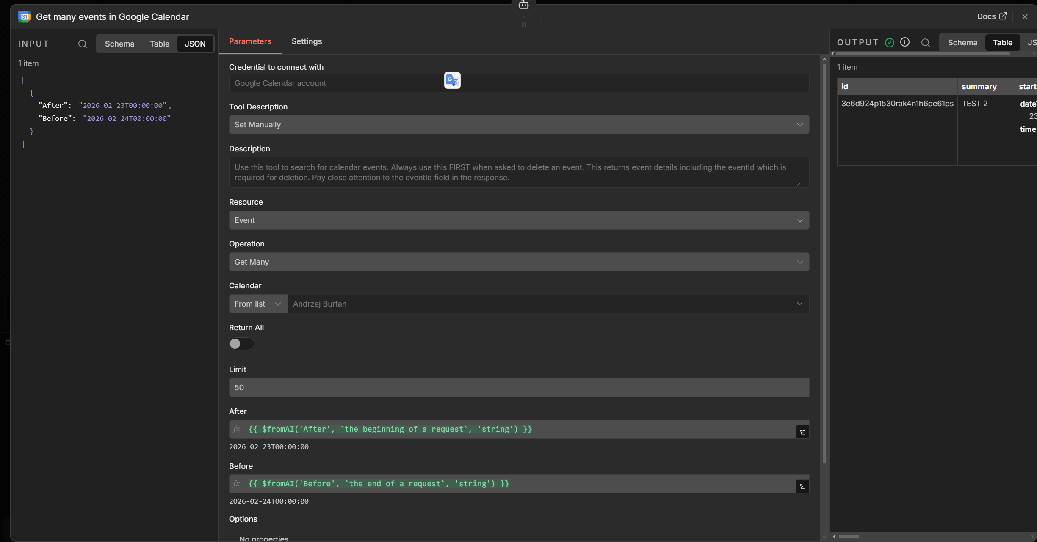Click the search icon in the INPUT panel
The height and width of the screenshot is (542, 1037).
pos(83,44)
